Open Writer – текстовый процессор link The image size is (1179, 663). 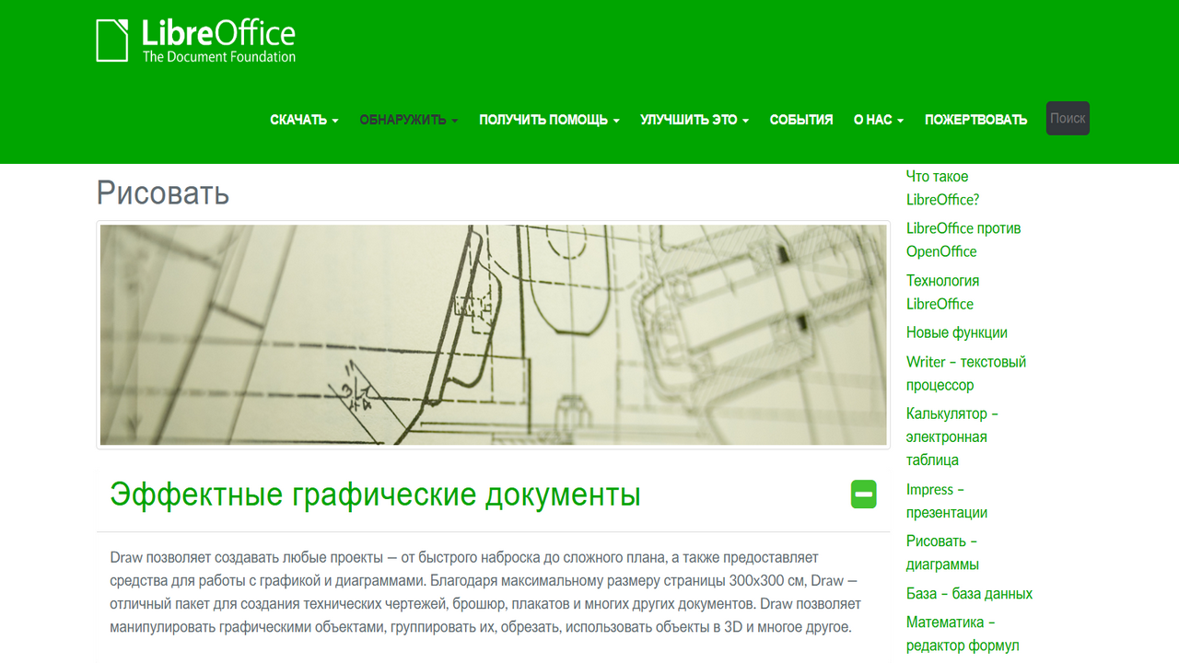coord(965,373)
